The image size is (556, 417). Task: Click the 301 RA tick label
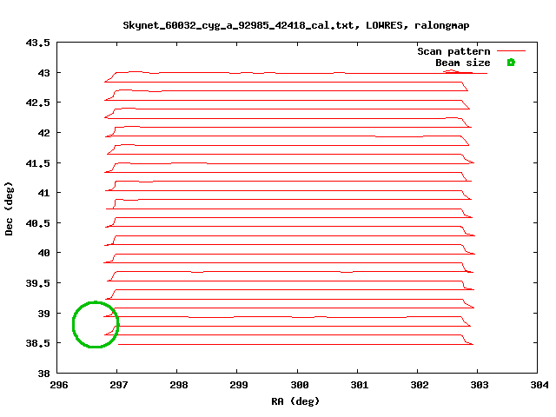[x=360, y=385]
